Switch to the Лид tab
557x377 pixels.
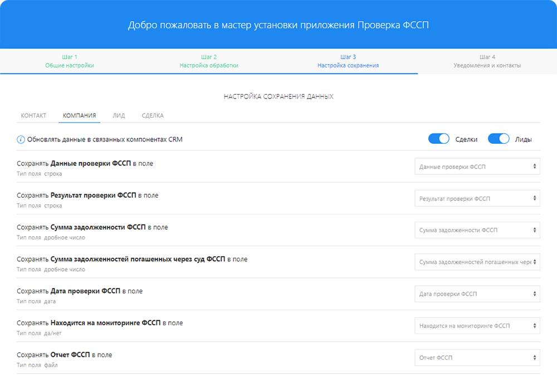[119, 116]
